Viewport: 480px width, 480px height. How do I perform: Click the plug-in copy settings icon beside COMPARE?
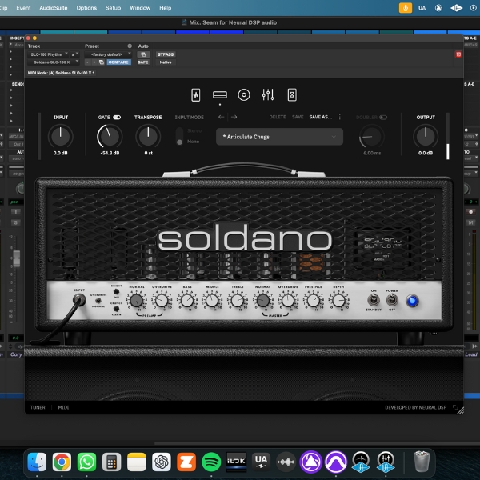(102, 62)
